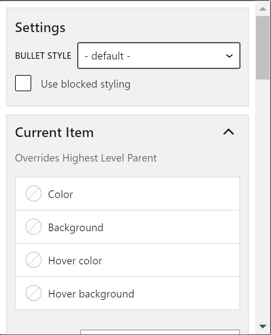Click the "Use blocked styling" label text
This screenshot has width=271, height=335.
pos(86,84)
